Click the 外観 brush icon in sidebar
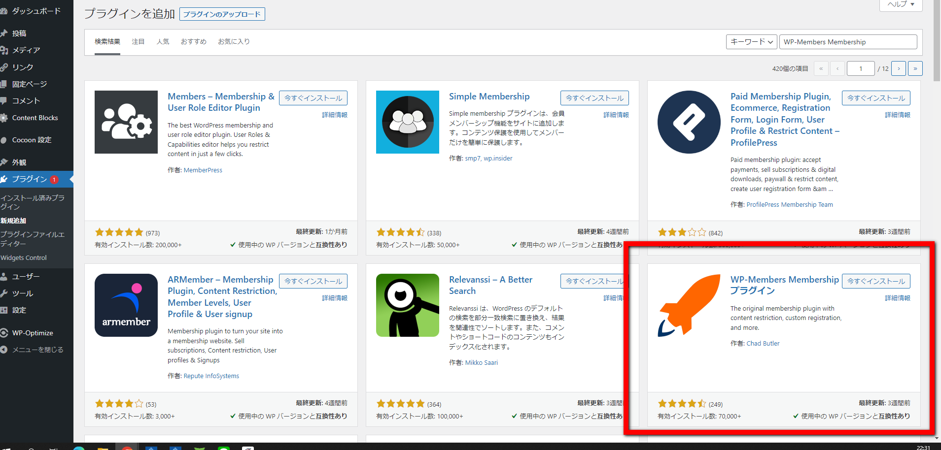 3,162
